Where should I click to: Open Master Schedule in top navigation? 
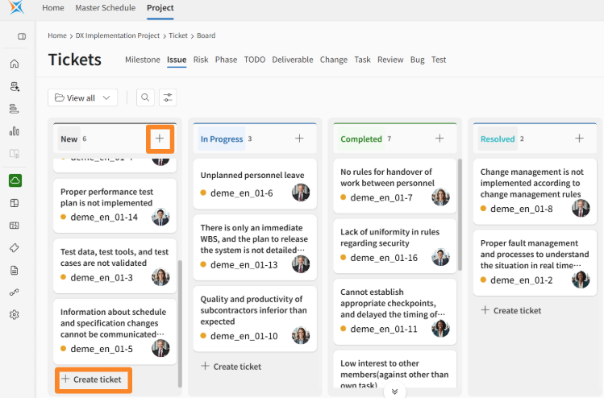tap(106, 8)
